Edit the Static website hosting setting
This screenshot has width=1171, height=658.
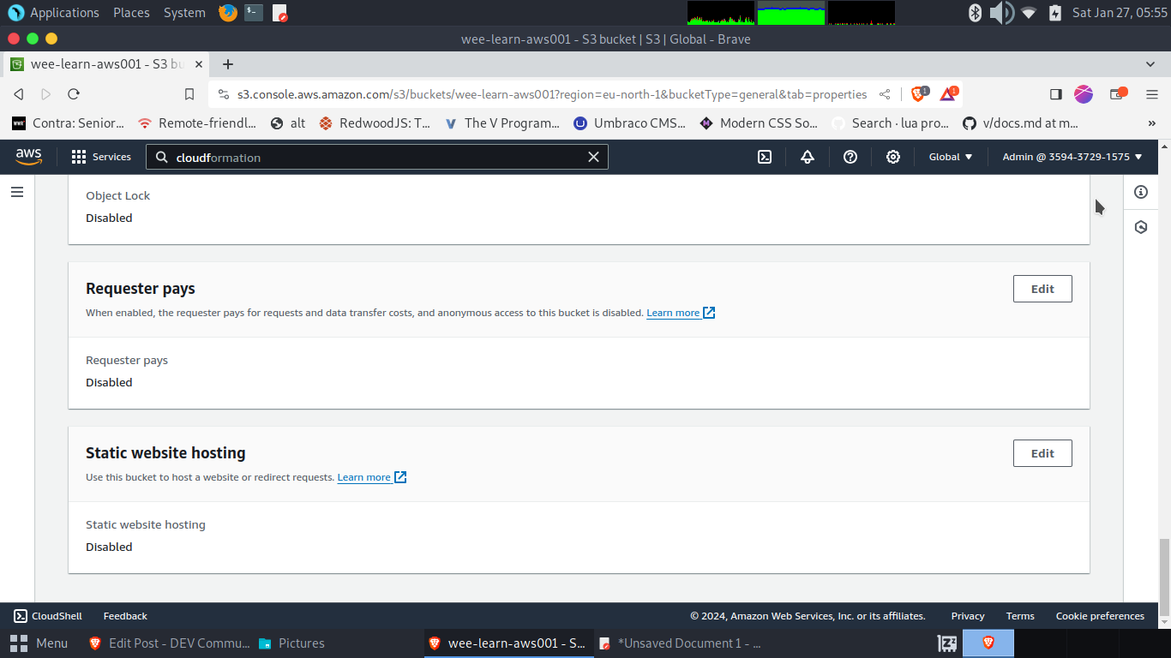[x=1042, y=453]
